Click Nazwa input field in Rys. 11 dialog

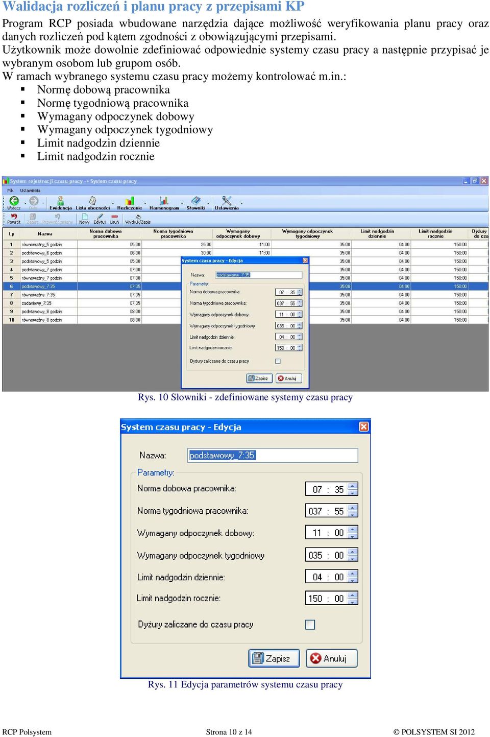pos(273,455)
